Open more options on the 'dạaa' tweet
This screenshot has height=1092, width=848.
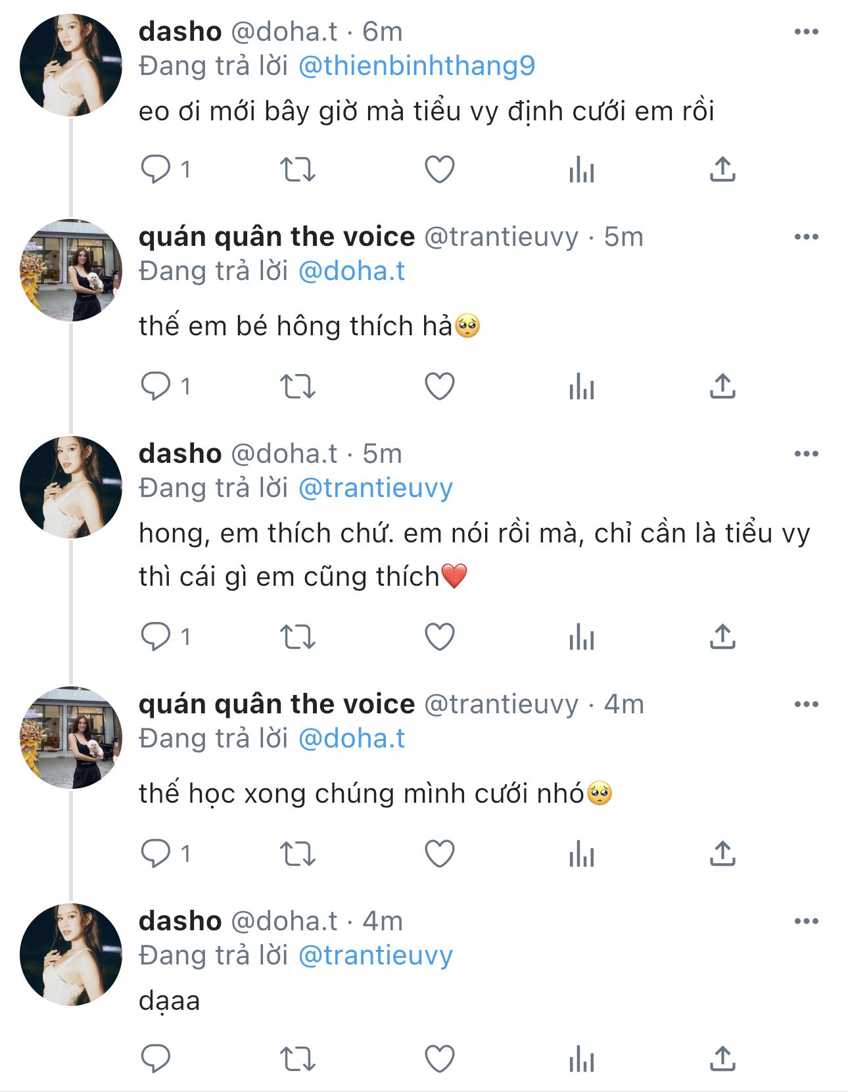click(806, 921)
